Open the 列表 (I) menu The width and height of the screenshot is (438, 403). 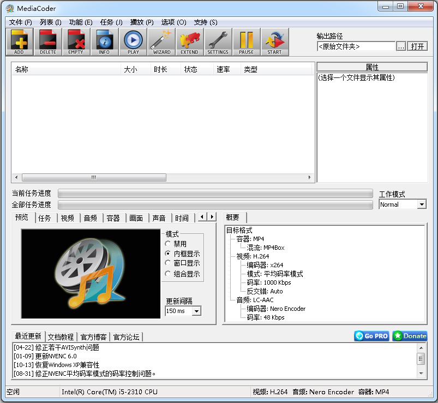click(x=50, y=22)
